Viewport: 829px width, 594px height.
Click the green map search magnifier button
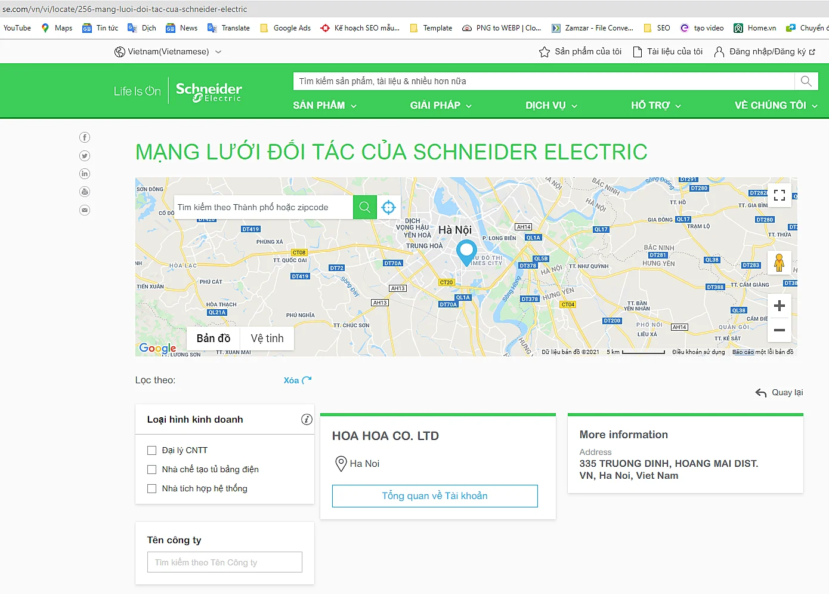365,207
